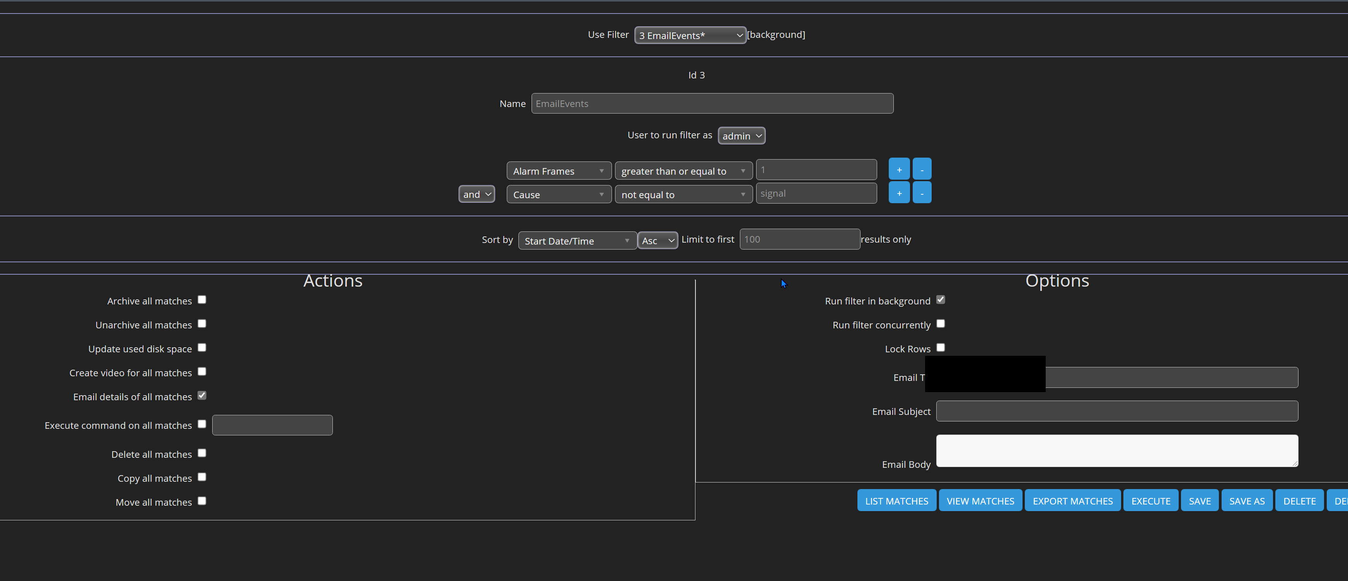Open the Asc sort order dropdown
Viewport: 1348px width, 581px height.
click(x=657, y=241)
